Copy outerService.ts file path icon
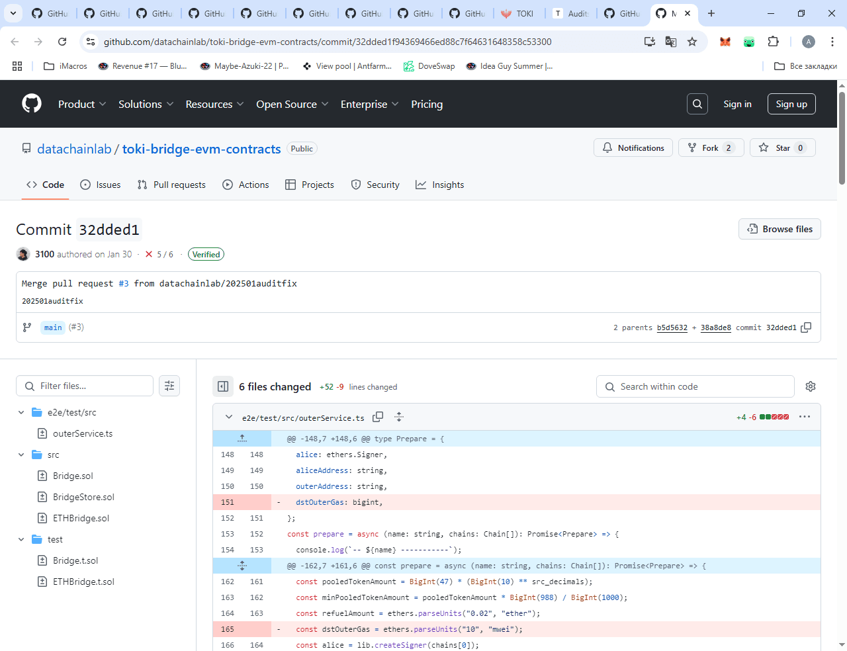The width and height of the screenshot is (847, 651). pos(378,417)
